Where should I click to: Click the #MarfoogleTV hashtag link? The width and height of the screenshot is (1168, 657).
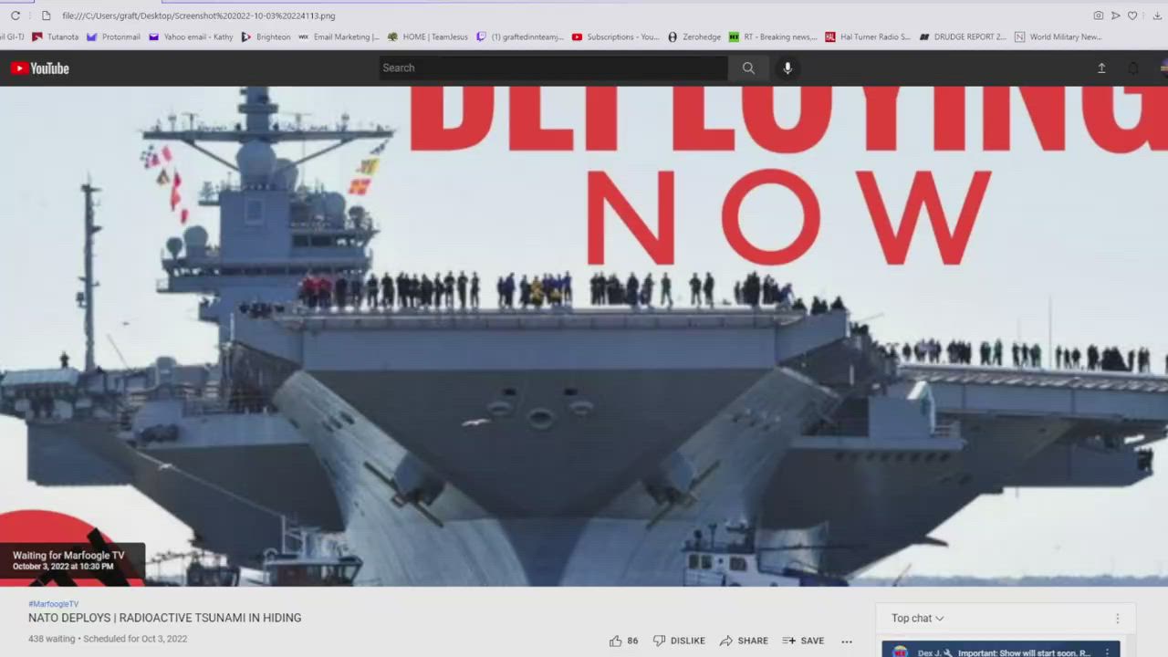54,604
